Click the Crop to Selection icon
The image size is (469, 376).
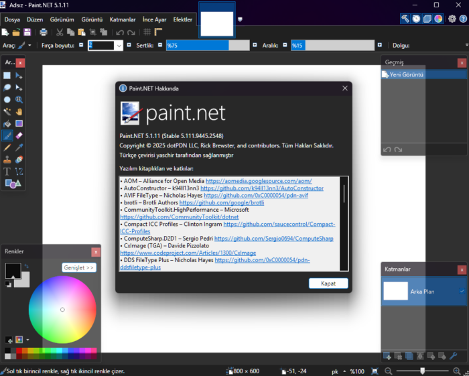[x=92, y=32]
